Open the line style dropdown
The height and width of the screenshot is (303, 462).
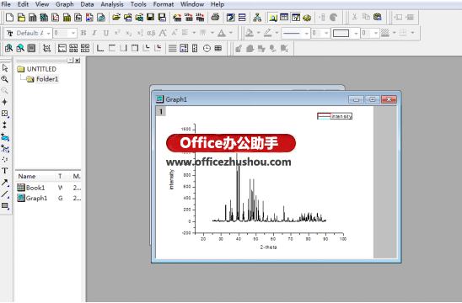306,33
